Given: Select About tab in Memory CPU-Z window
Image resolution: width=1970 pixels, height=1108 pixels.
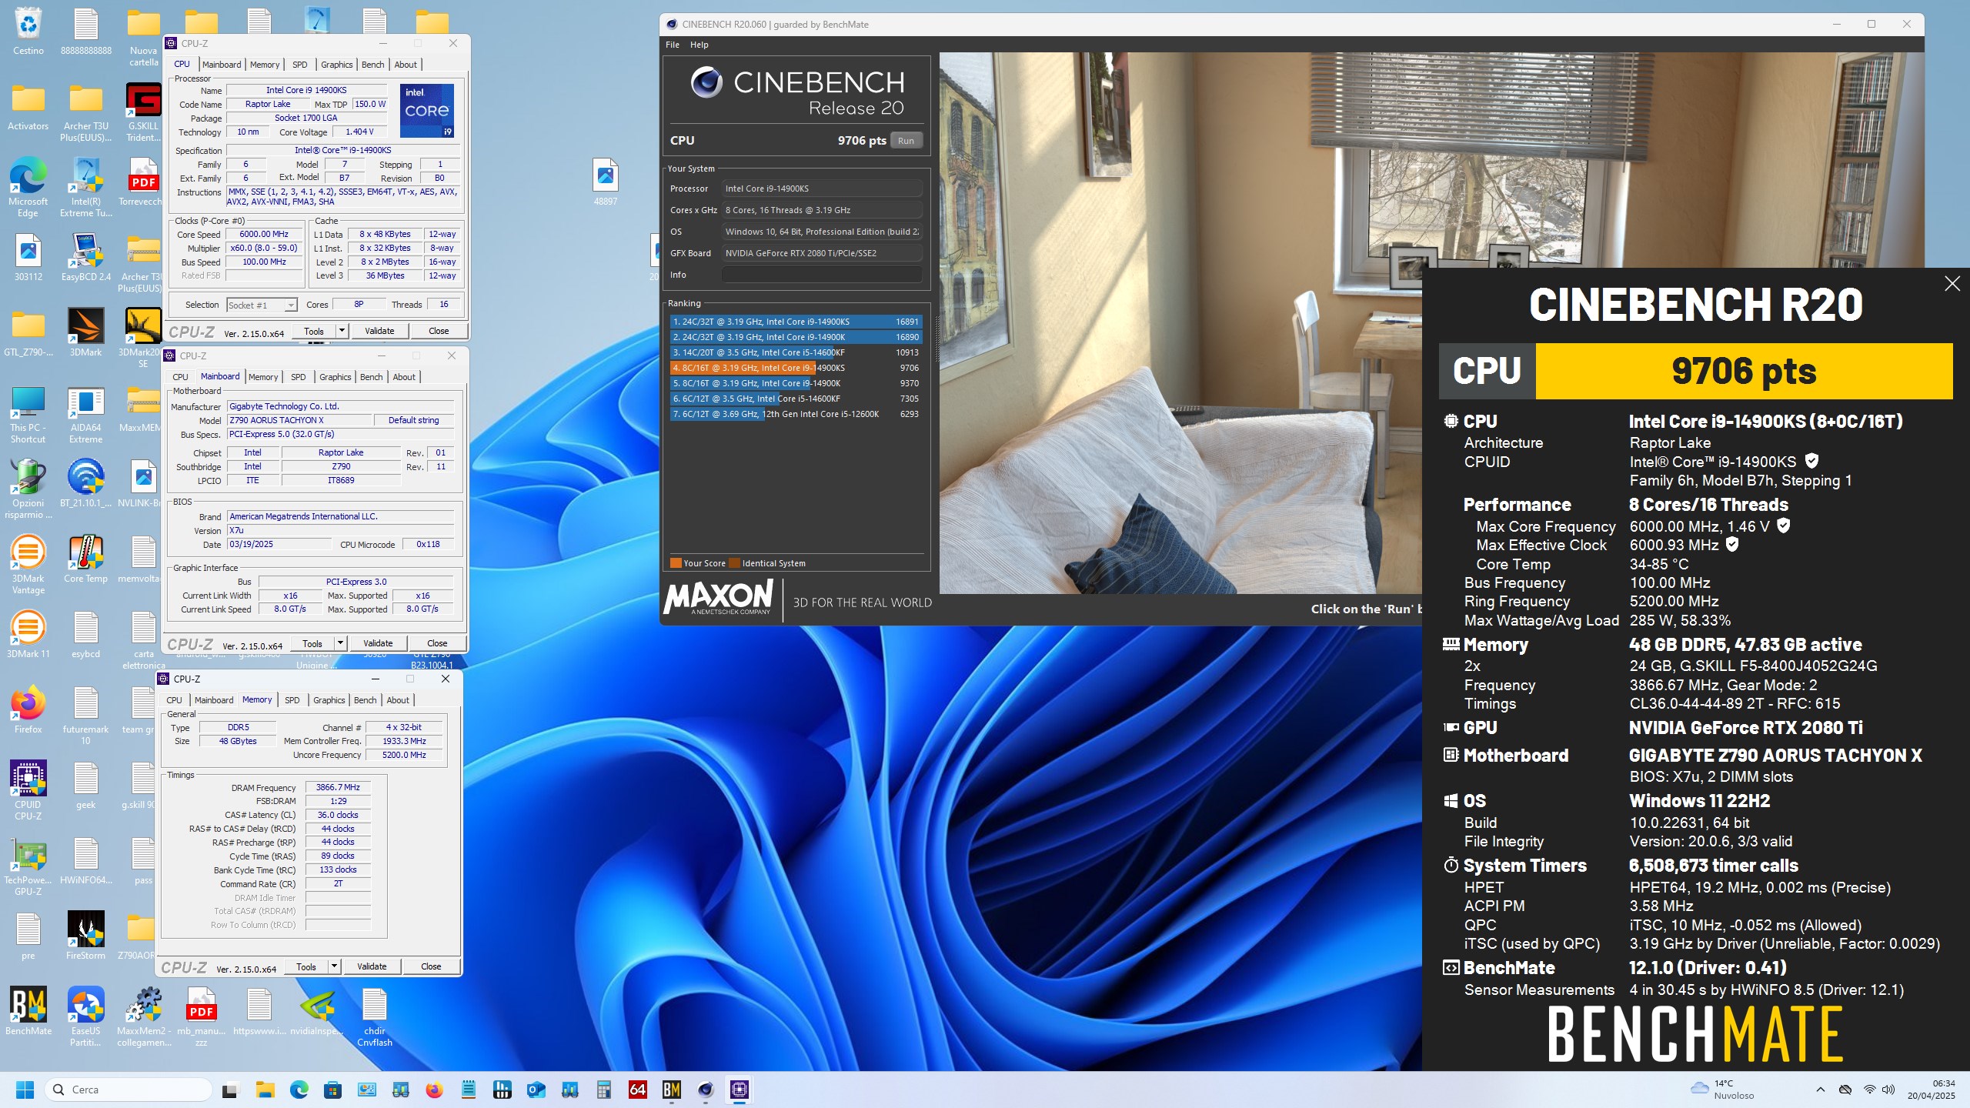Looking at the screenshot, I should point(398,700).
